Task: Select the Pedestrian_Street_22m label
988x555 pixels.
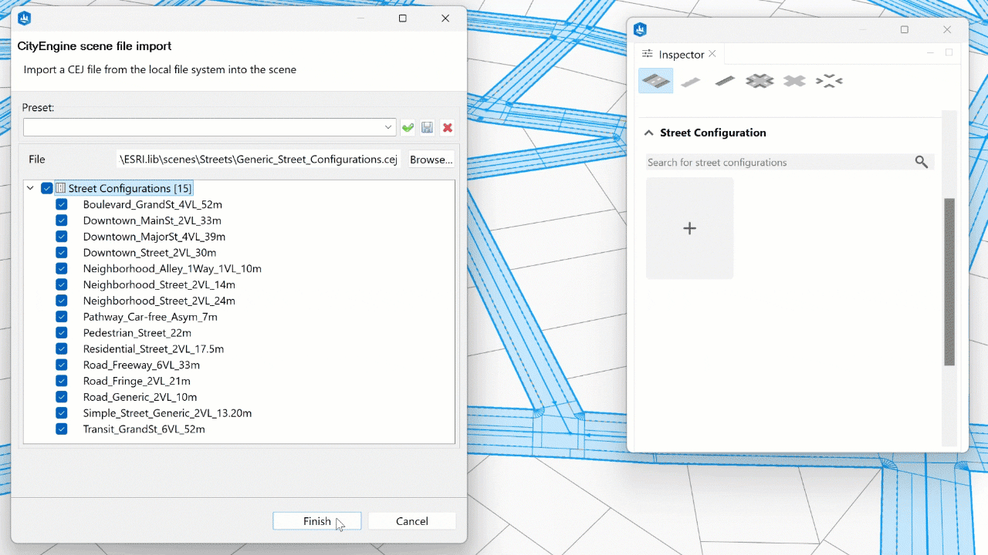Action: [x=137, y=333]
